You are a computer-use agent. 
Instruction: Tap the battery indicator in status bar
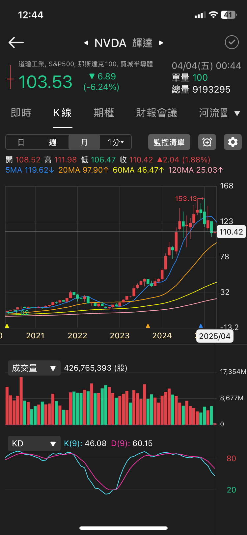[x=229, y=15]
